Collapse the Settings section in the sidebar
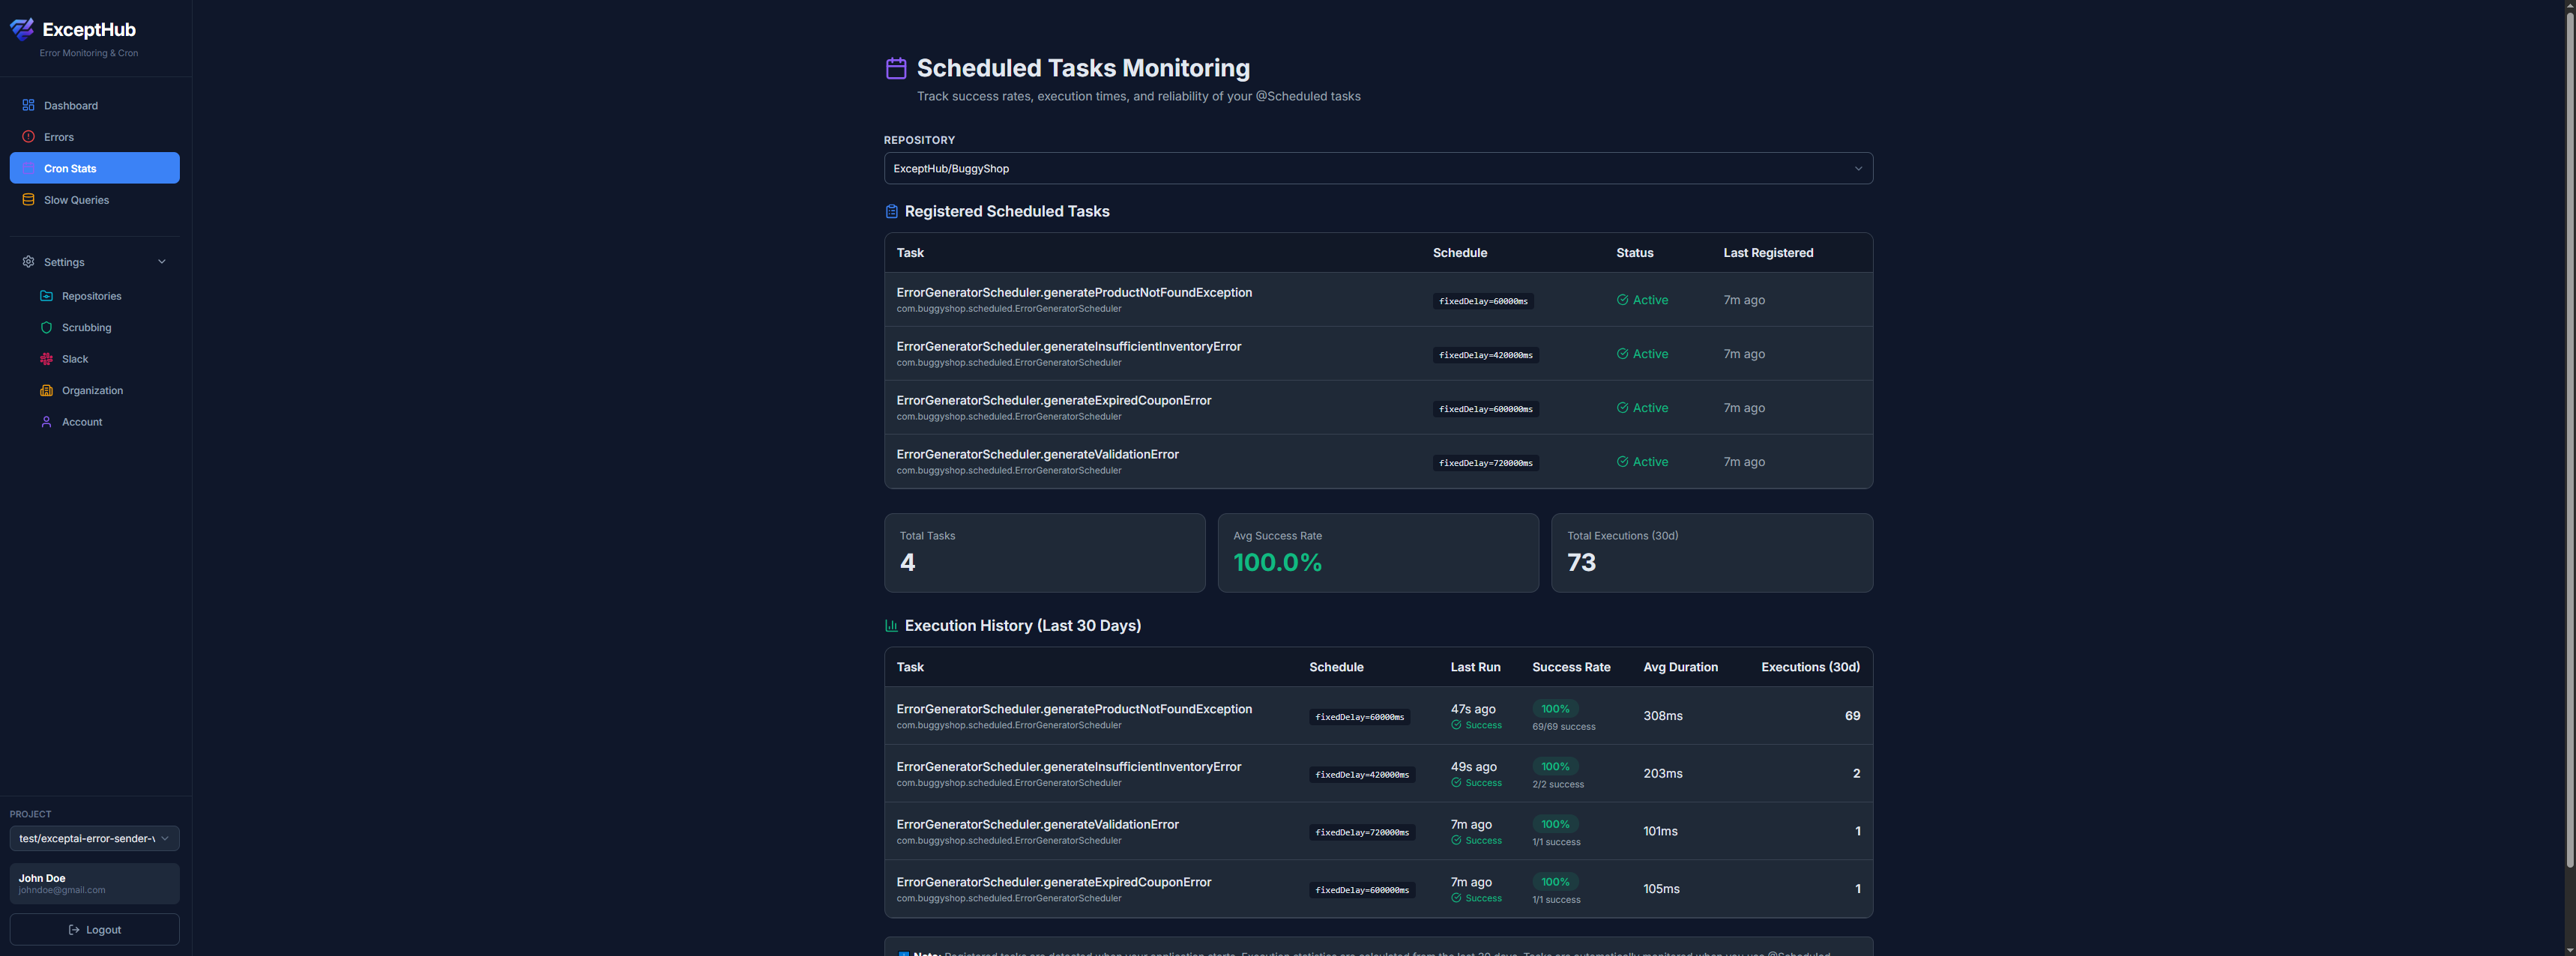This screenshot has width=2576, height=956. click(161, 261)
